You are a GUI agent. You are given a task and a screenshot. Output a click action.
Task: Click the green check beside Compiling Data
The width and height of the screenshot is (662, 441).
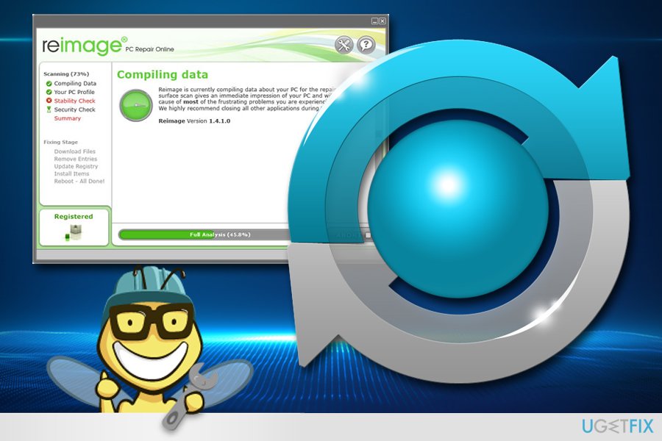click(49, 84)
